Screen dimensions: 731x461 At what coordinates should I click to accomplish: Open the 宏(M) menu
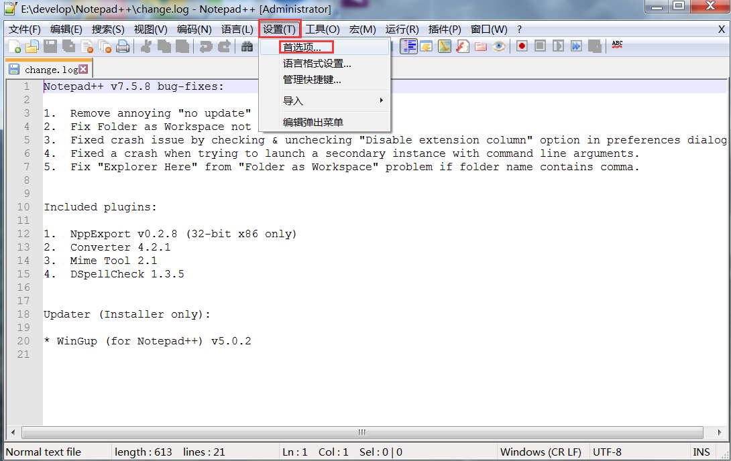pos(363,29)
